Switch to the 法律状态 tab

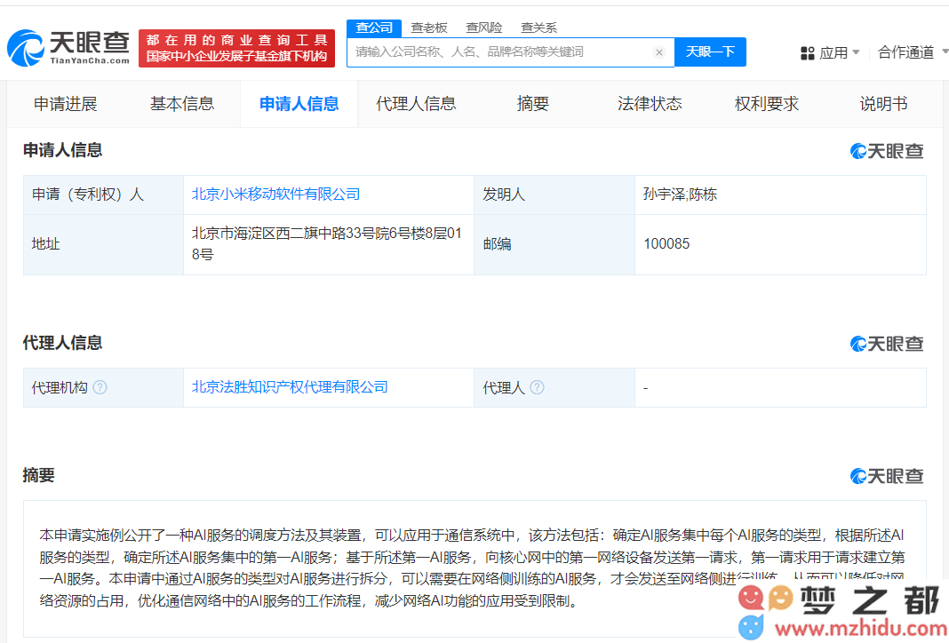point(650,104)
